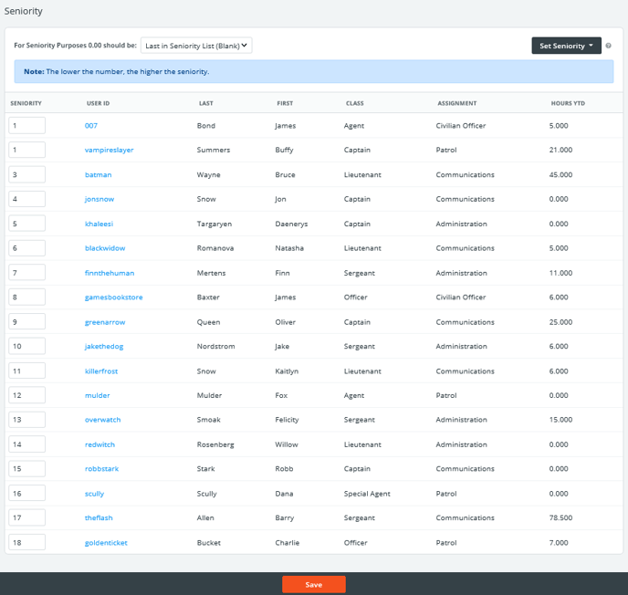628x595 pixels.
Task: Focus seniority input for Bond row
Action: click(27, 125)
